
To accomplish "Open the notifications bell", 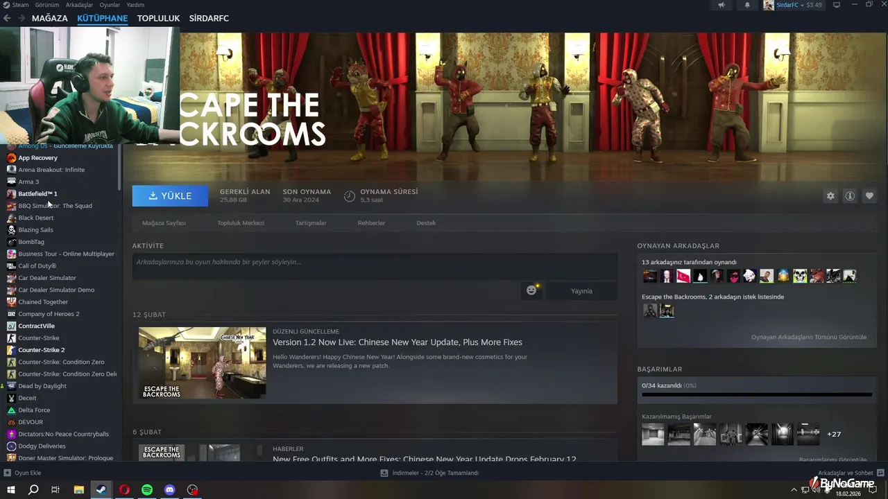I will pos(747,5).
